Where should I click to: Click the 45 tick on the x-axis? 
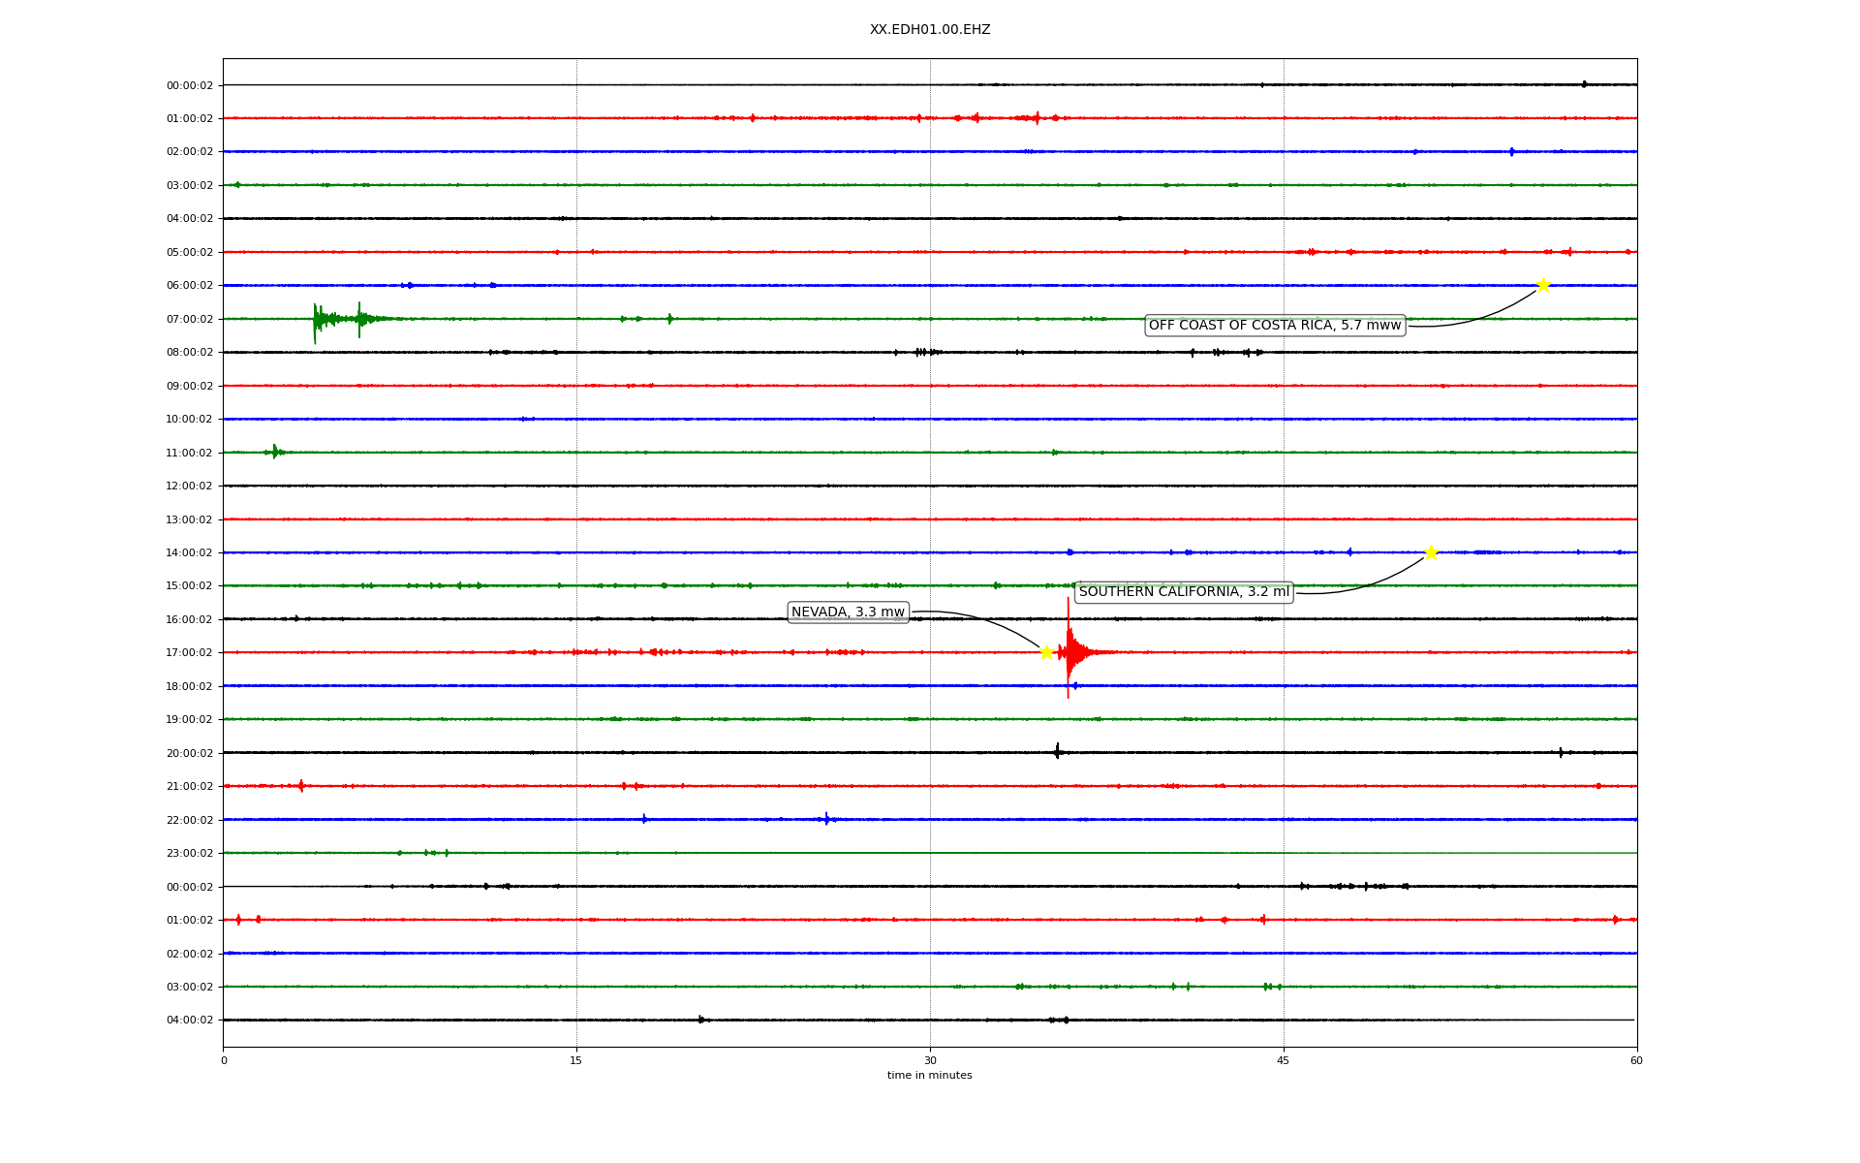coord(1284,1060)
